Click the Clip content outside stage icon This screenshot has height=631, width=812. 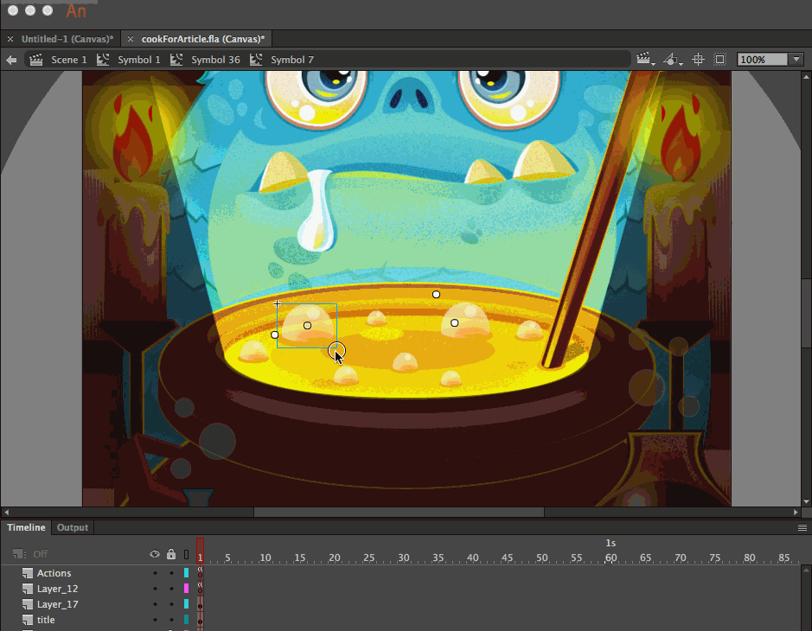tap(719, 59)
